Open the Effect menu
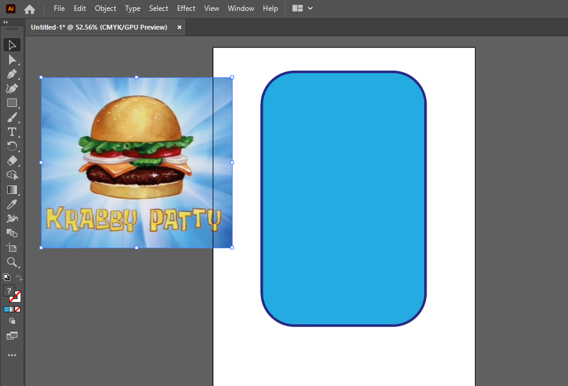The width and height of the screenshot is (568, 386). pos(186,8)
